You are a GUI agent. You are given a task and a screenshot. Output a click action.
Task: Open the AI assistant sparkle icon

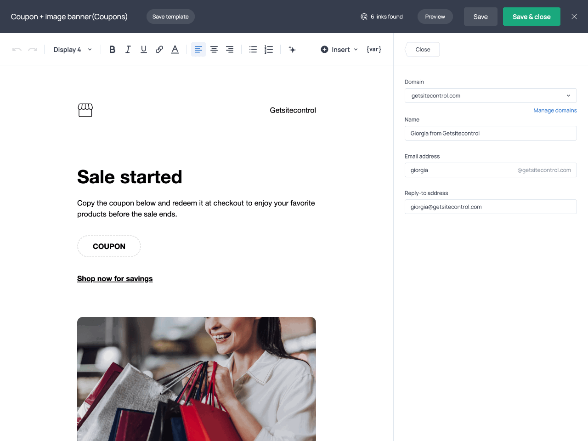[x=292, y=49]
